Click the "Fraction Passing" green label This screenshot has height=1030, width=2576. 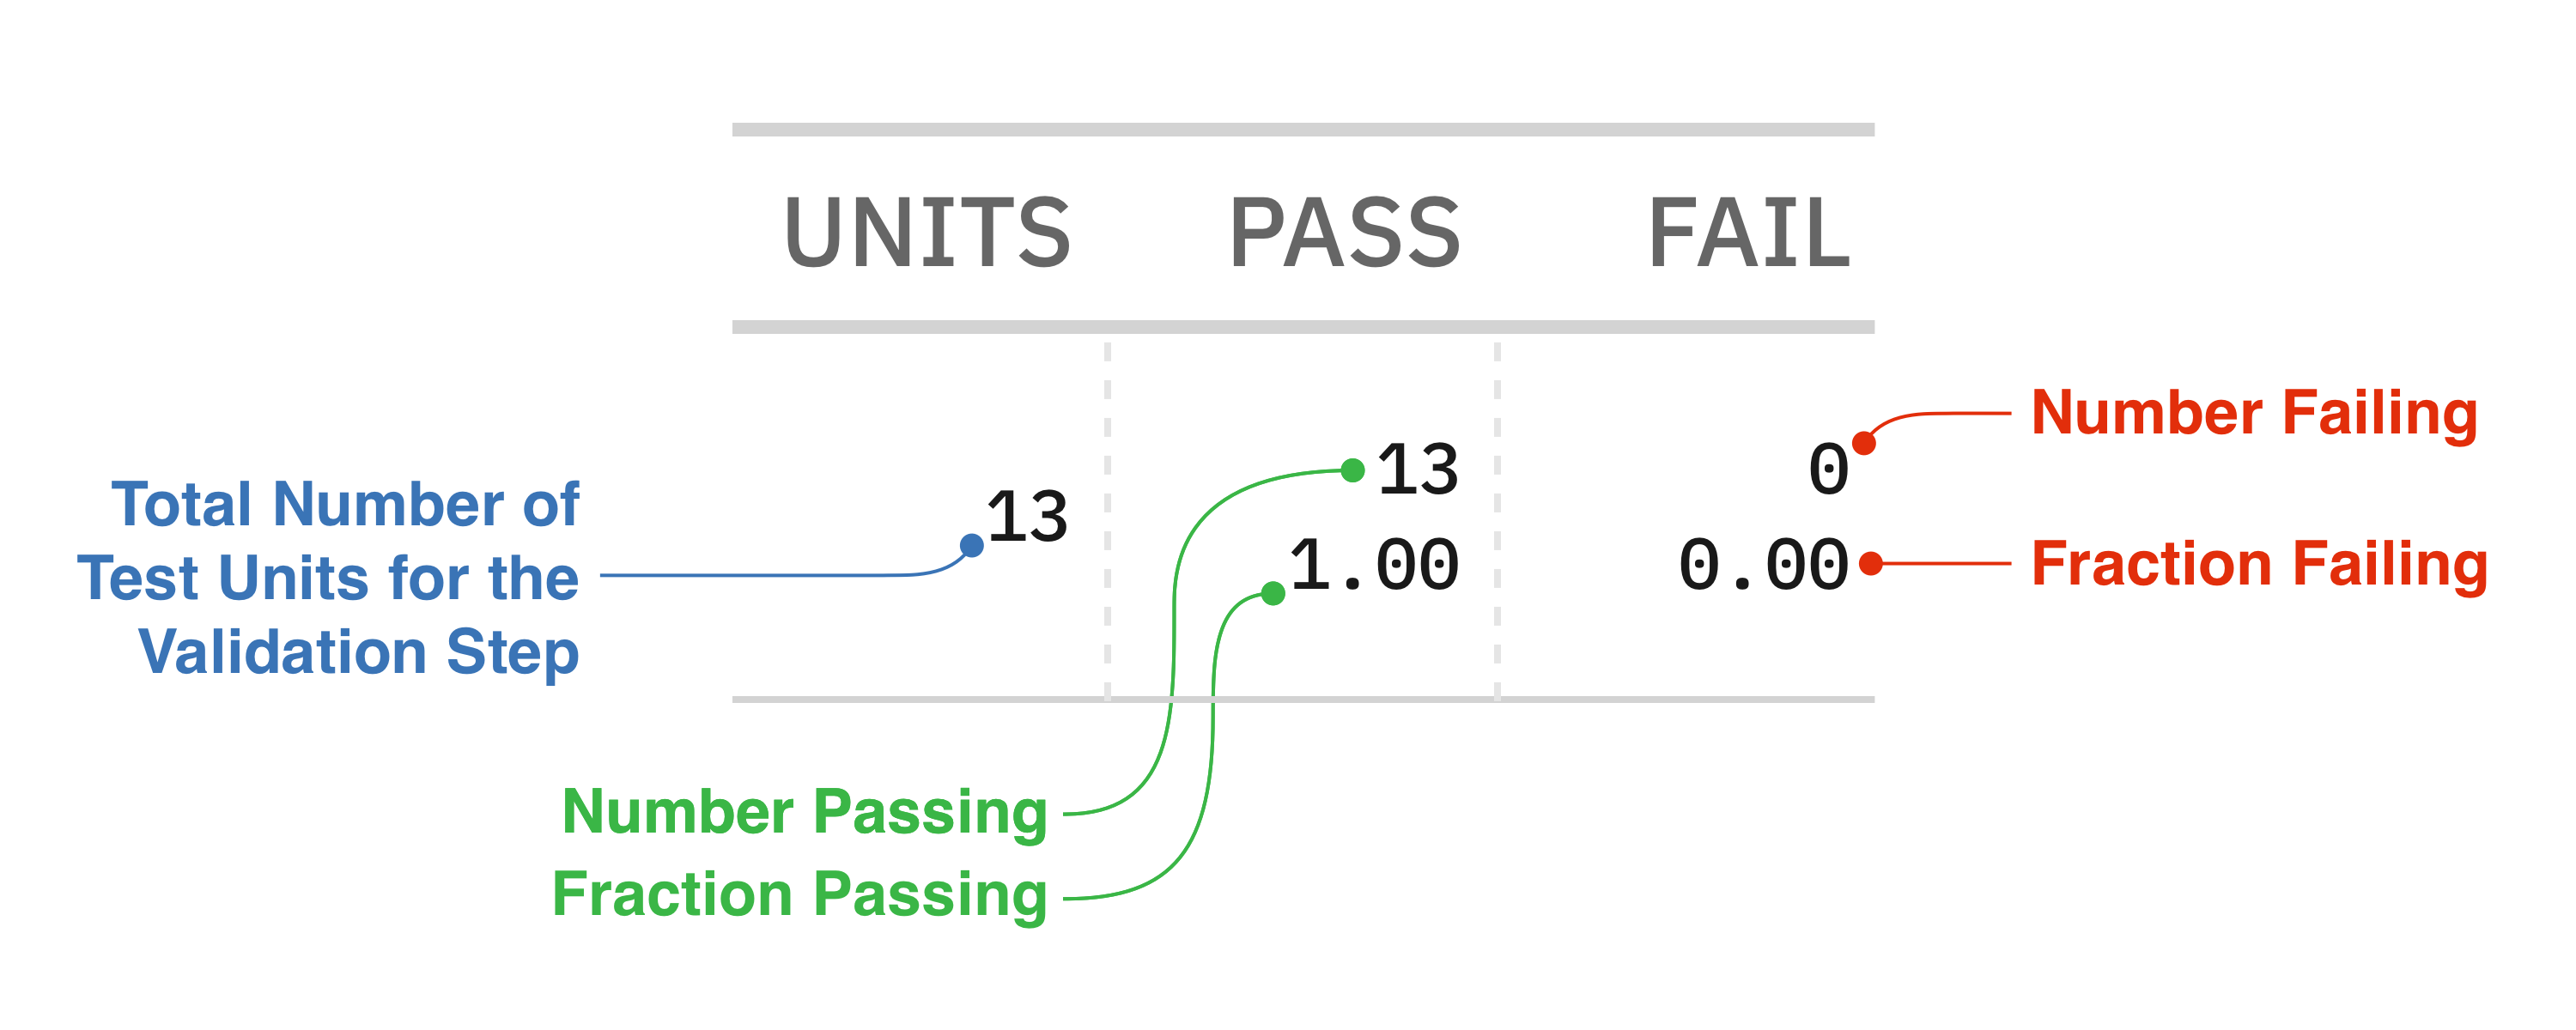click(x=799, y=894)
